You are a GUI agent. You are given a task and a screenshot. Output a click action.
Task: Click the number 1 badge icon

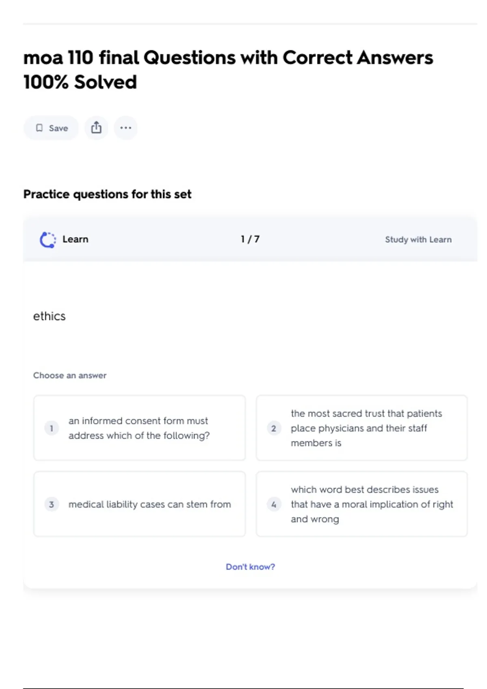click(52, 428)
